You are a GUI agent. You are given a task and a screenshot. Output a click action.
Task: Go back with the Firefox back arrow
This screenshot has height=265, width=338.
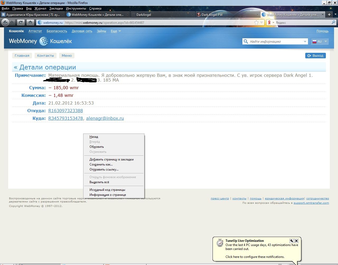[x=5, y=22]
